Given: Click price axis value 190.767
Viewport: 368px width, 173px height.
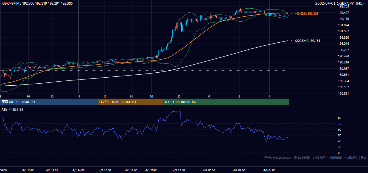Looking at the screenshot, I should click(344, 50).
